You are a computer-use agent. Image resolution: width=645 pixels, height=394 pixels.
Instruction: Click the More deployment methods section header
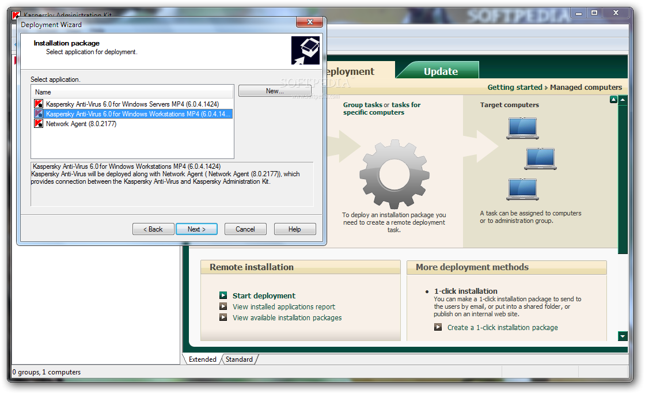pos(506,267)
